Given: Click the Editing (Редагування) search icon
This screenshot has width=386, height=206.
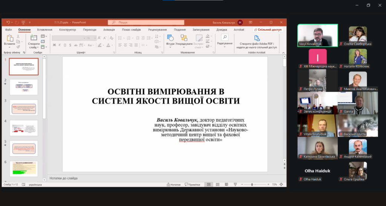Looking at the screenshot, I should click(225, 37).
